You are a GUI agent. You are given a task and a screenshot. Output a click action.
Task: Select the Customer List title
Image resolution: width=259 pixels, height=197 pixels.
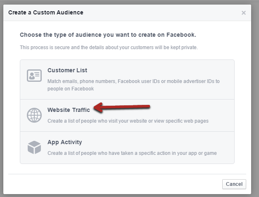[x=67, y=71]
